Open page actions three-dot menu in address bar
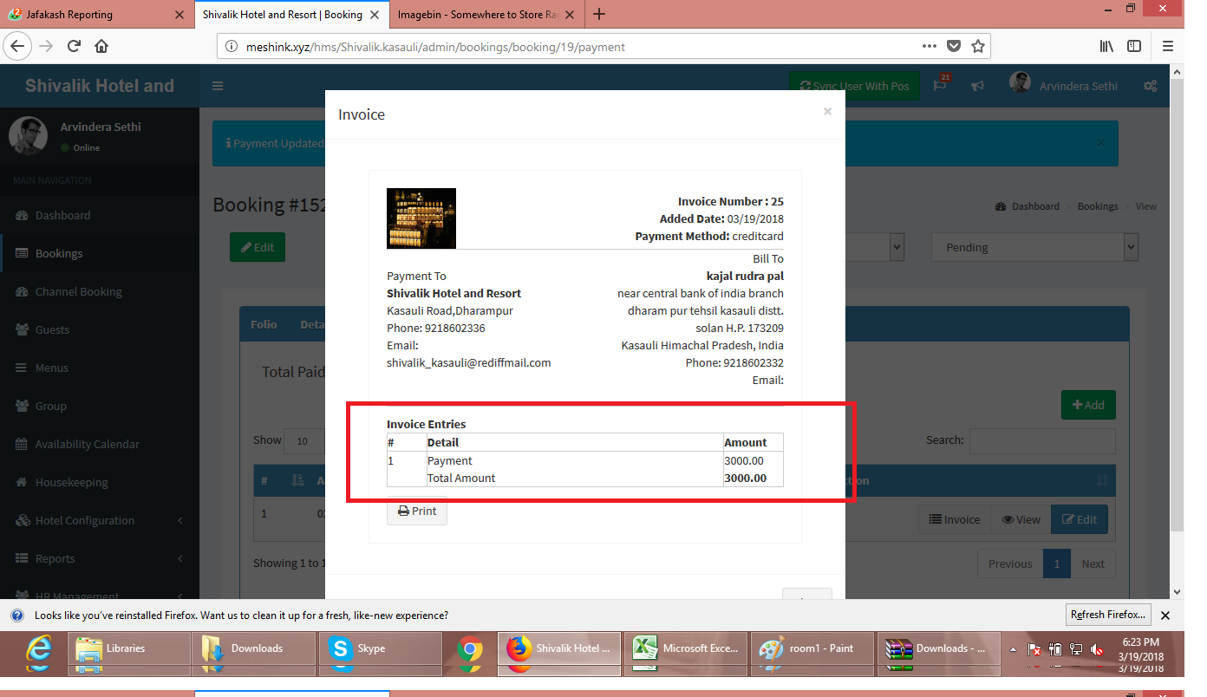Viewport: 1207px width, 697px height. pyautogui.click(x=929, y=46)
